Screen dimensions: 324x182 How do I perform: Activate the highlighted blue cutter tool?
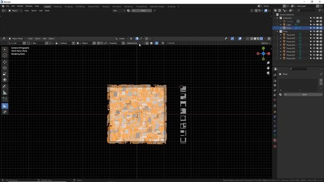point(5,106)
